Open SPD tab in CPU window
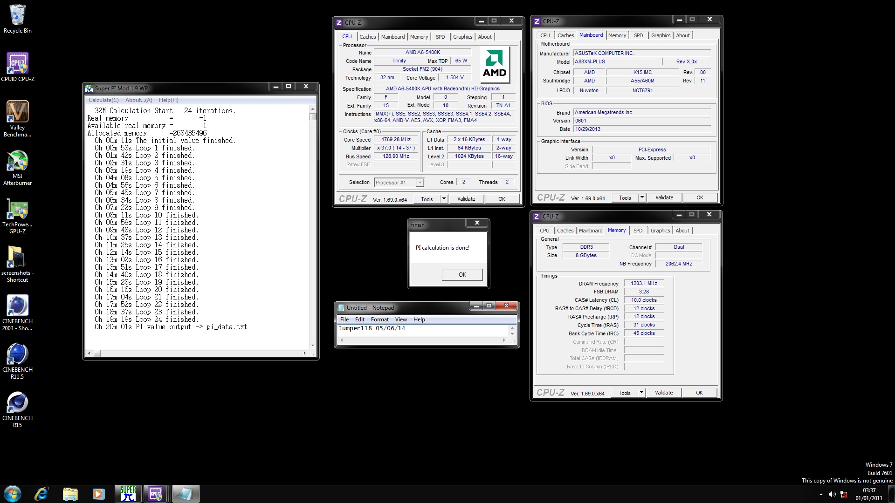This screenshot has height=503, width=895. 440,37
